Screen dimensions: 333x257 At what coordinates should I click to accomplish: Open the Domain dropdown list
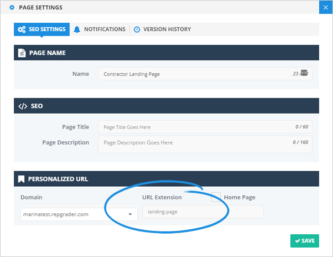click(77, 213)
